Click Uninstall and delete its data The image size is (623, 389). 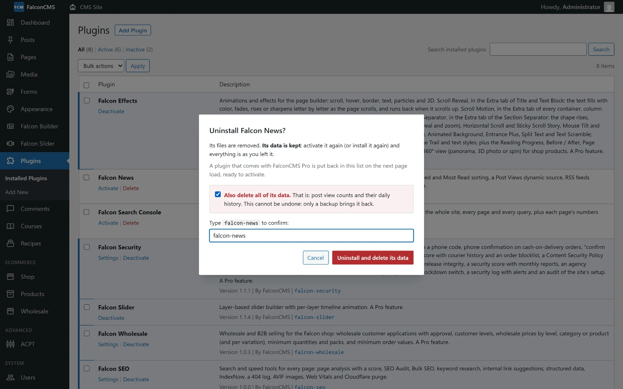click(x=373, y=258)
